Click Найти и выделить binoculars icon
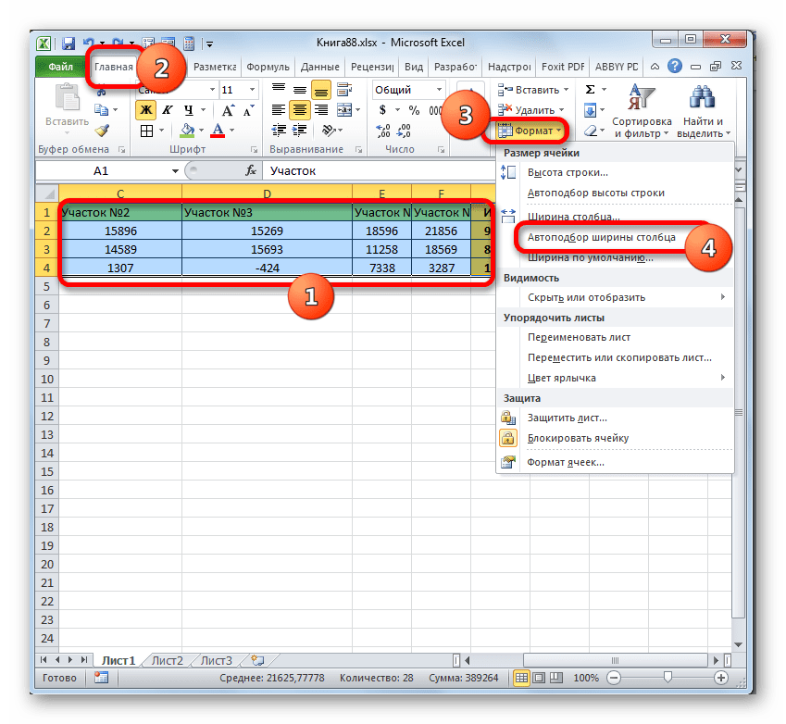The width and height of the screenshot is (786, 724). coord(701,97)
